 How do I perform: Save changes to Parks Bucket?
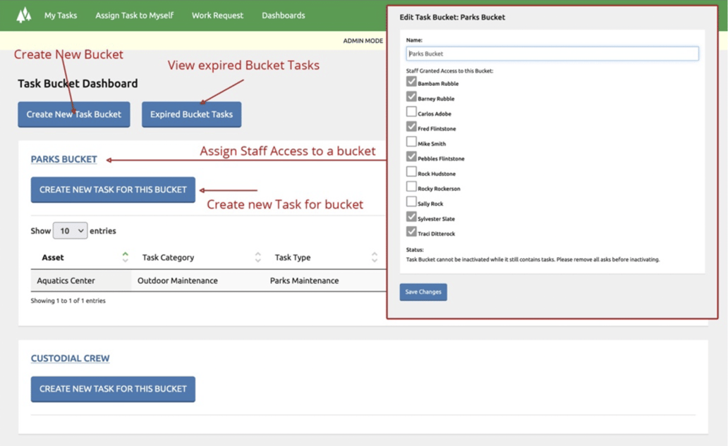pyautogui.click(x=423, y=292)
